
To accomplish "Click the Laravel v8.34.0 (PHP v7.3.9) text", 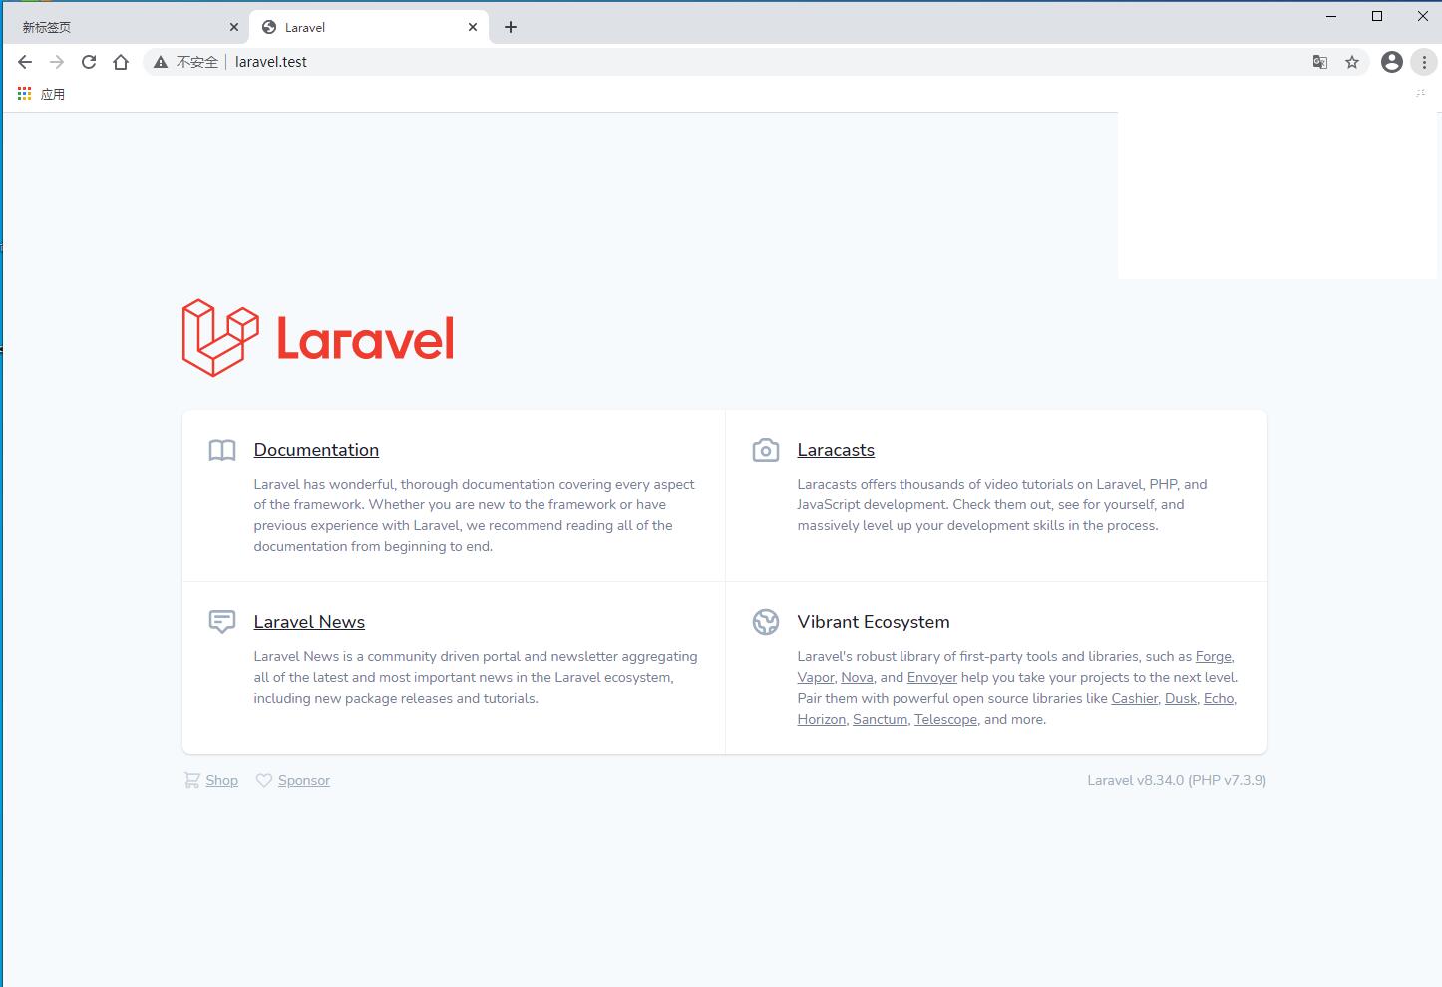I will tap(1177, 780).
